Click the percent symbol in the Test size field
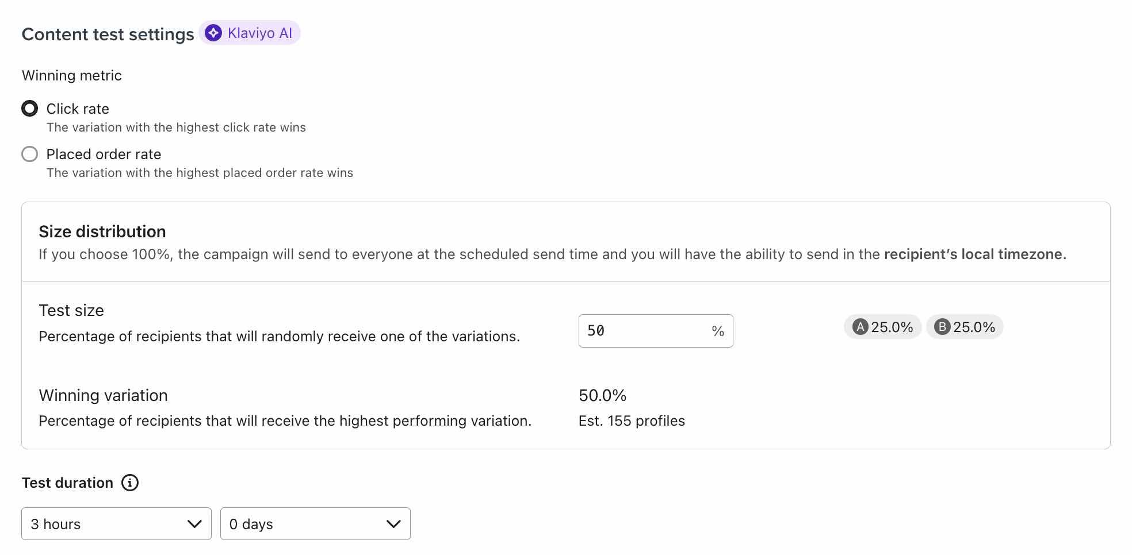The height and width of the screenshot is (555, 1132). click(x=716, y=330)
